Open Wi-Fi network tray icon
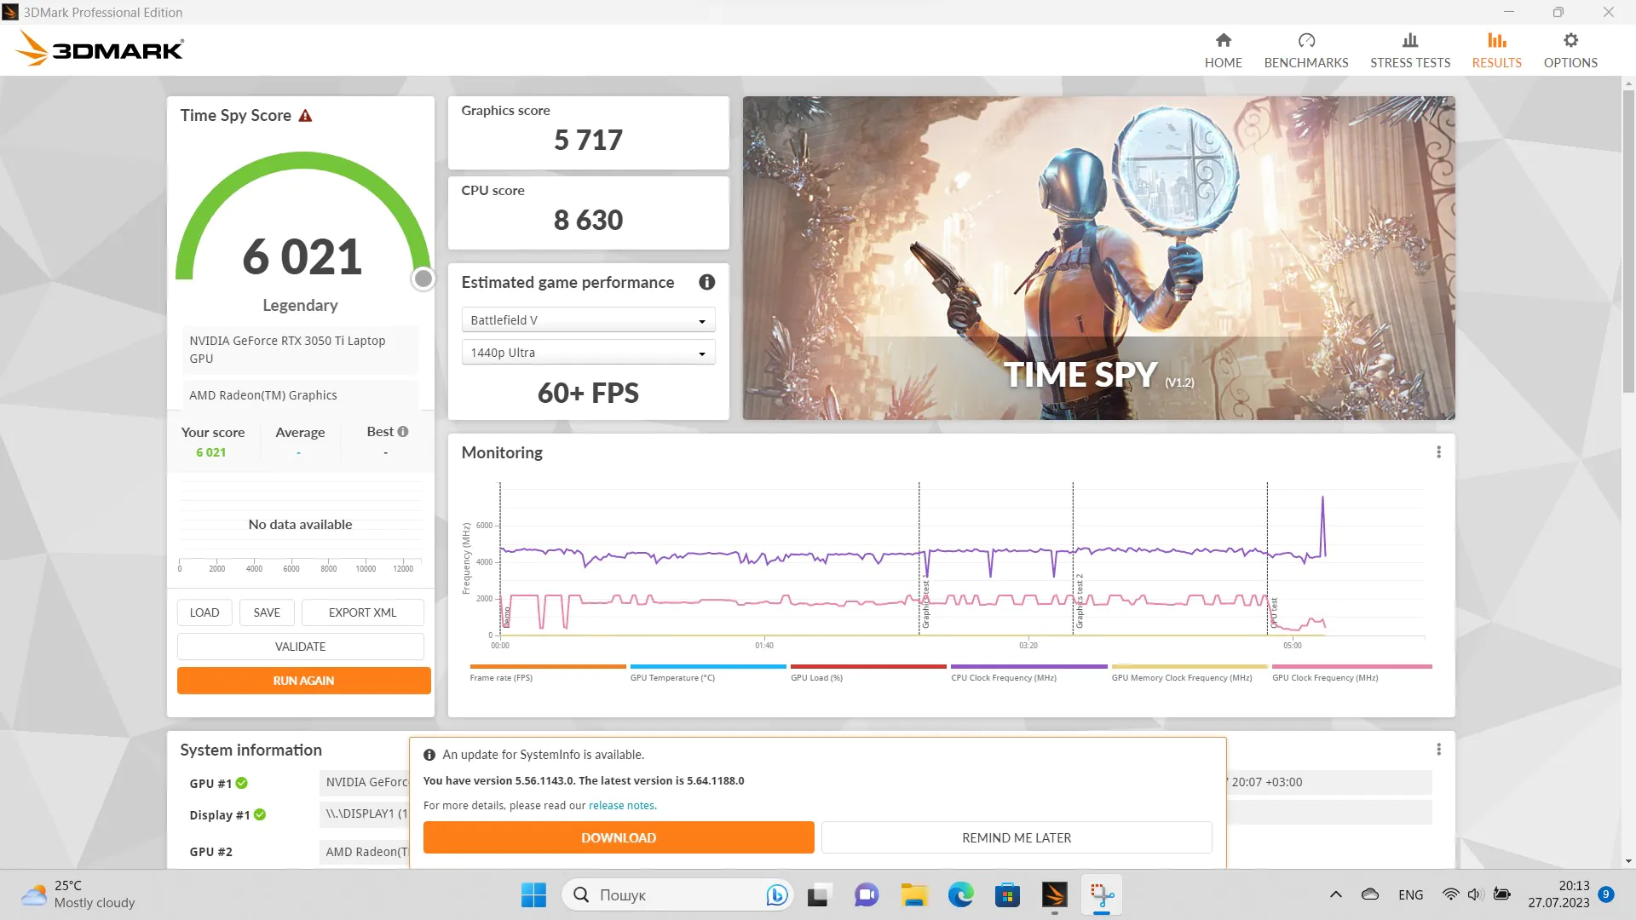1636x920 pixels. tap(1450, 894)
